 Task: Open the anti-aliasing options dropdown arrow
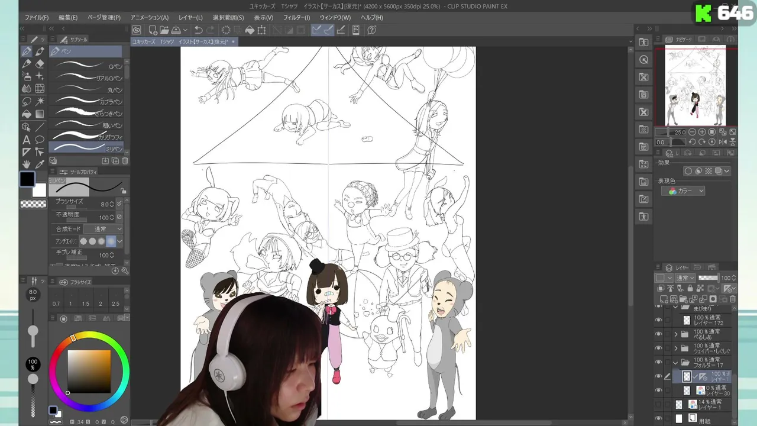(119, 241)
